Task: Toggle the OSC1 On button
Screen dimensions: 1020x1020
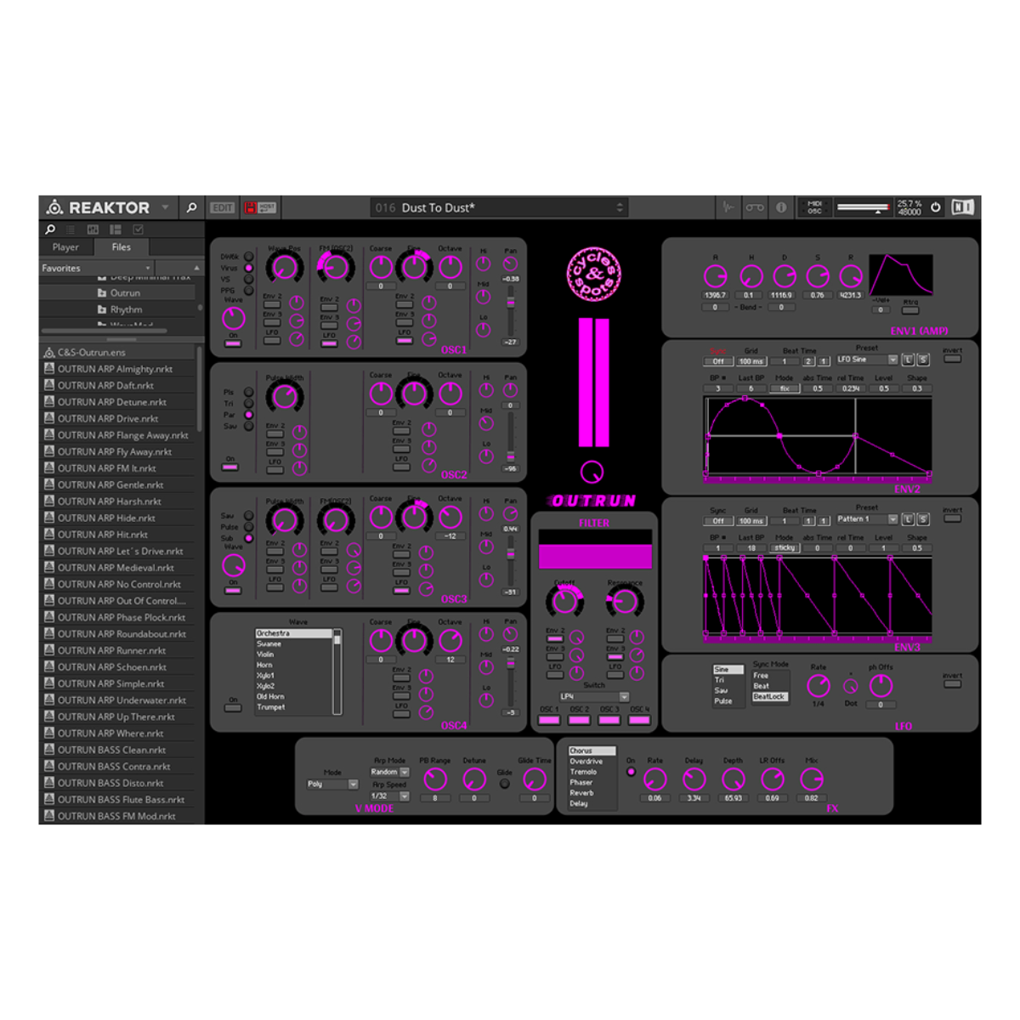Action: click(233, 343)
